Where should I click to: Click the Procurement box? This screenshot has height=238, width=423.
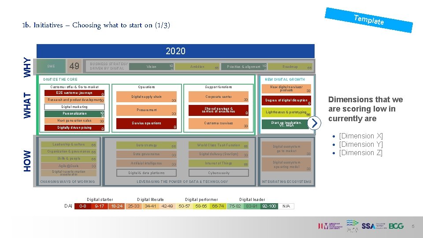point(146,110)
